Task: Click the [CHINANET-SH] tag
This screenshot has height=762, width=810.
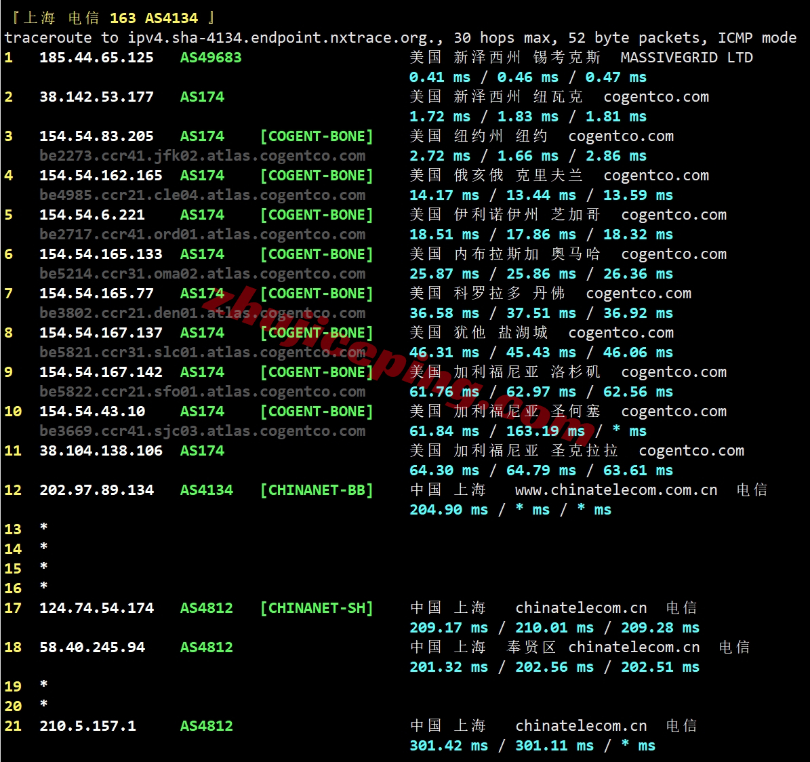Action: [x=317, y=607]
